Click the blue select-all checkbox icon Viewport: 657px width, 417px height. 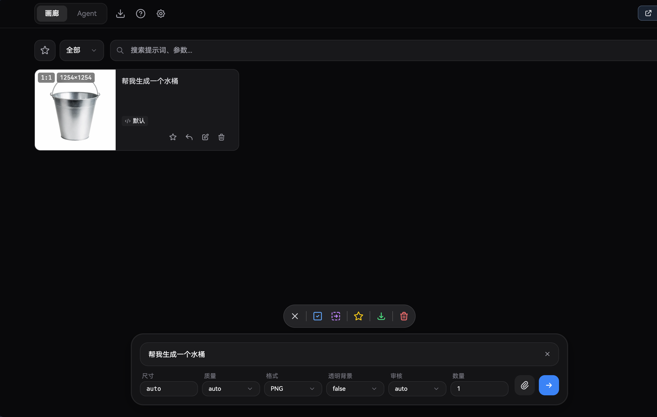pyautogui.click(x=318, y=316)
